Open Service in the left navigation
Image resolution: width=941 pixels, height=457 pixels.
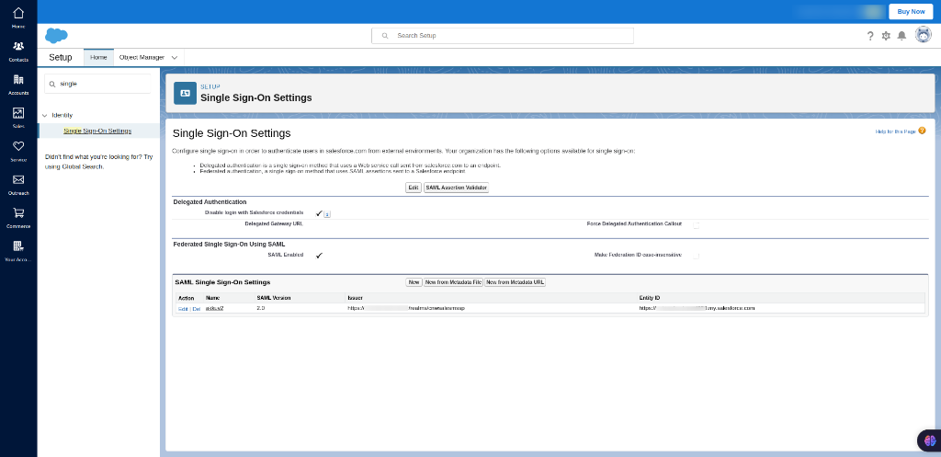pos(18,151)
